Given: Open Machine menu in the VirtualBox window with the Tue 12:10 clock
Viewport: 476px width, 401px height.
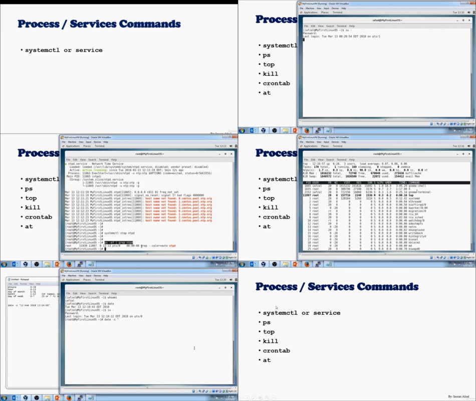Looking at the screenshot, I should pyautogui.click(x=310, y=8).
